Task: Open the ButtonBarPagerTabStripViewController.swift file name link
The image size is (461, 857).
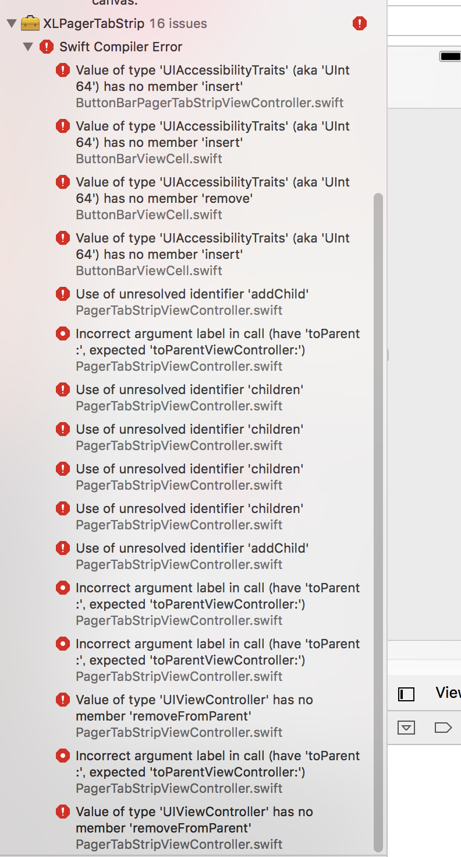Action: (210, 103)
